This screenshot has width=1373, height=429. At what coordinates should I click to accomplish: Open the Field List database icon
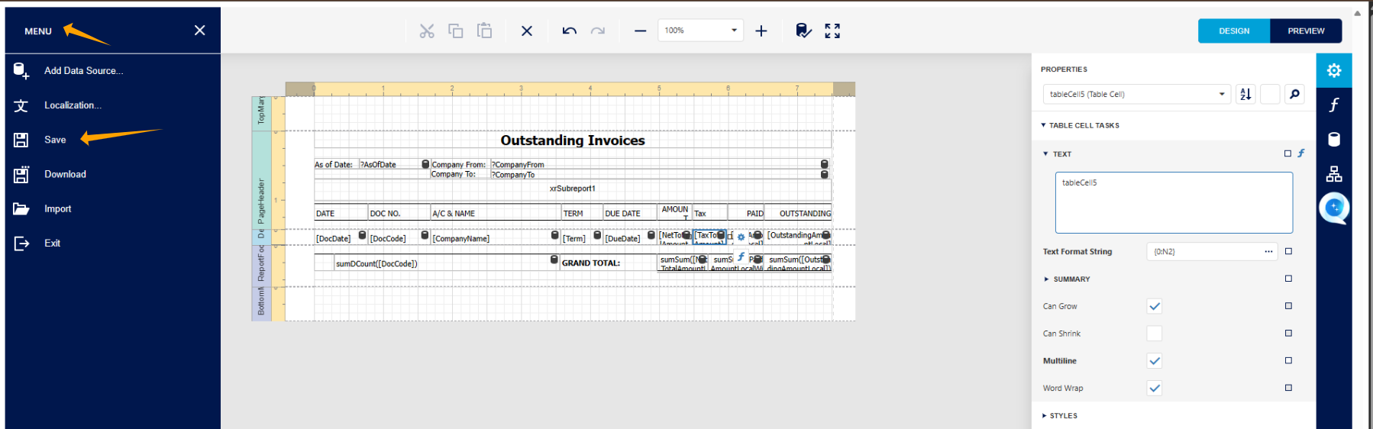tap(1333, 140)
